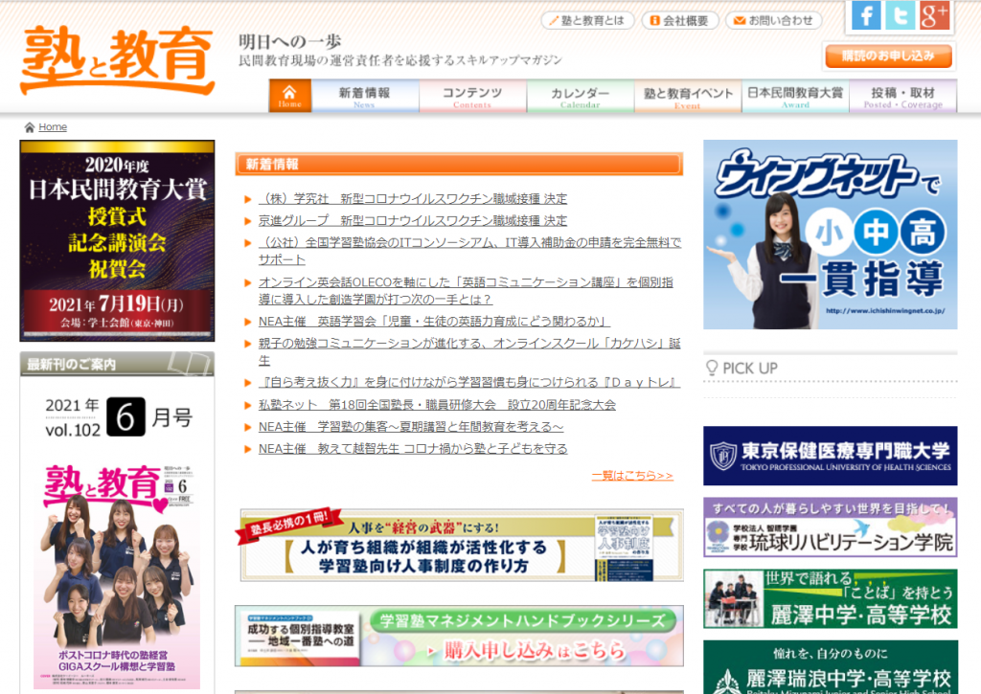Open the 塾と教育イベント Event tab
Viewport: 981px width, 694px height.
[x=688, y=96]
